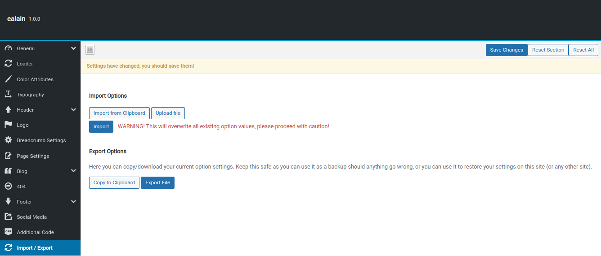Open the Additional Code section

40,232
